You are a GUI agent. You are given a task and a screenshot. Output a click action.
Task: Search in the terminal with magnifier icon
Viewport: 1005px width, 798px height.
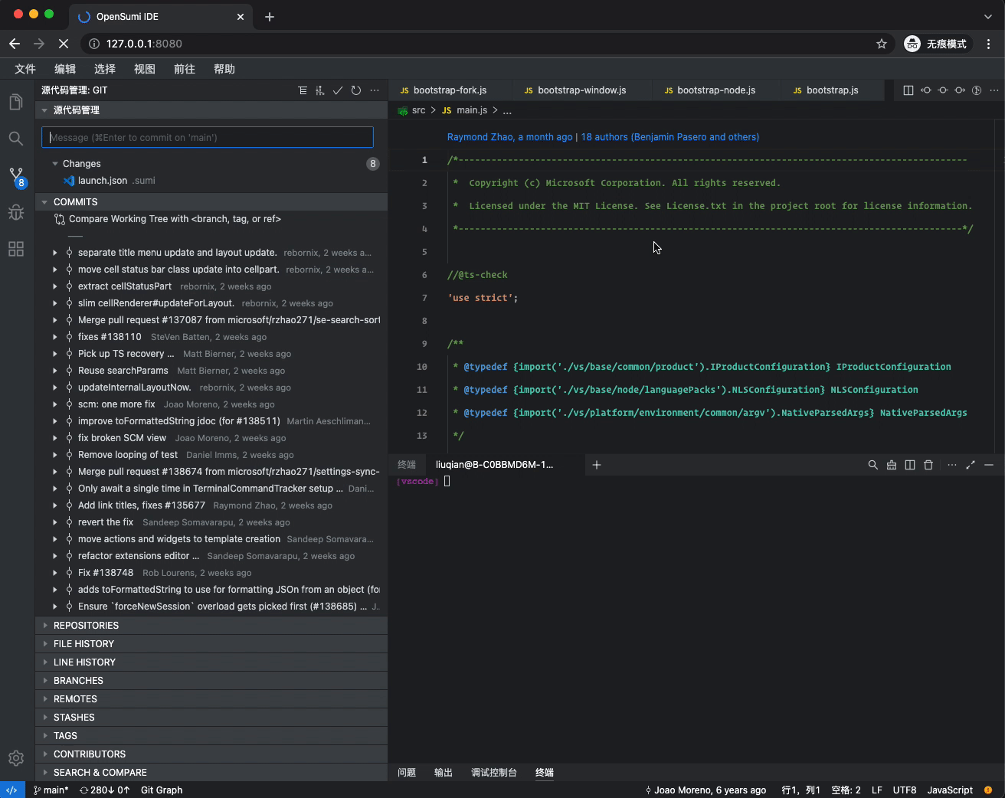click(872, 465)
